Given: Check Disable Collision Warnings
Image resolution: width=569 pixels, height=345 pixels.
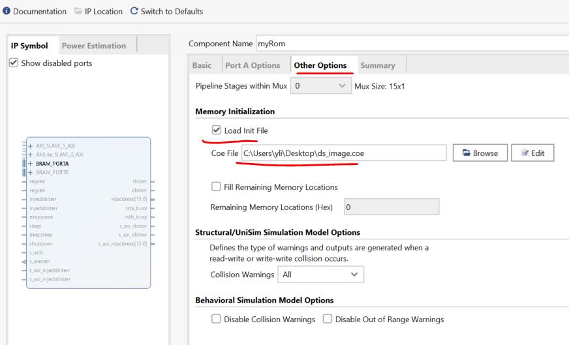Looking at the screenshot, I should click(215, 320).
